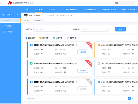138x104 pixels.
Task: Click the first left exam card title
Action: click(x=55, y=45)
